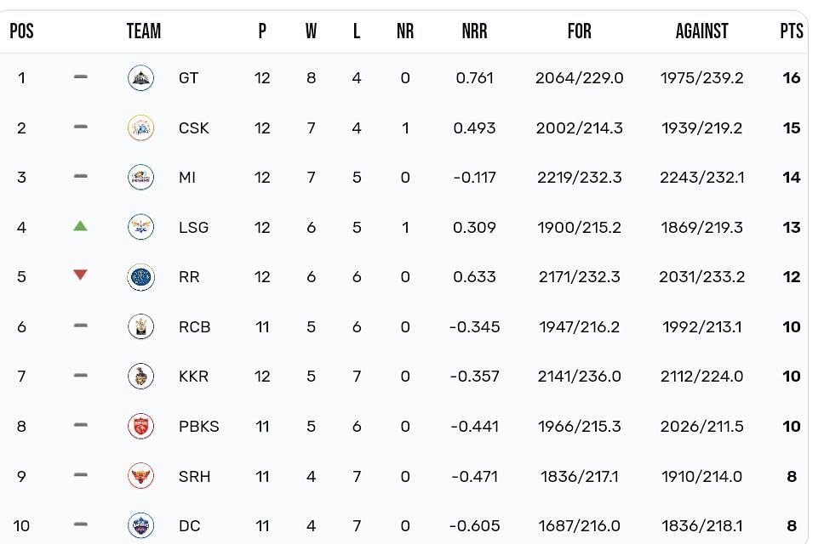
Task: Open the GT team name link
Action: point(188,78)
